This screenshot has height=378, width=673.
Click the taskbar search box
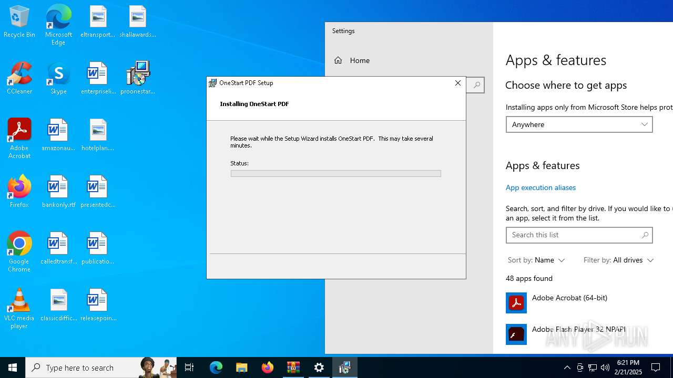click(101, 367)
